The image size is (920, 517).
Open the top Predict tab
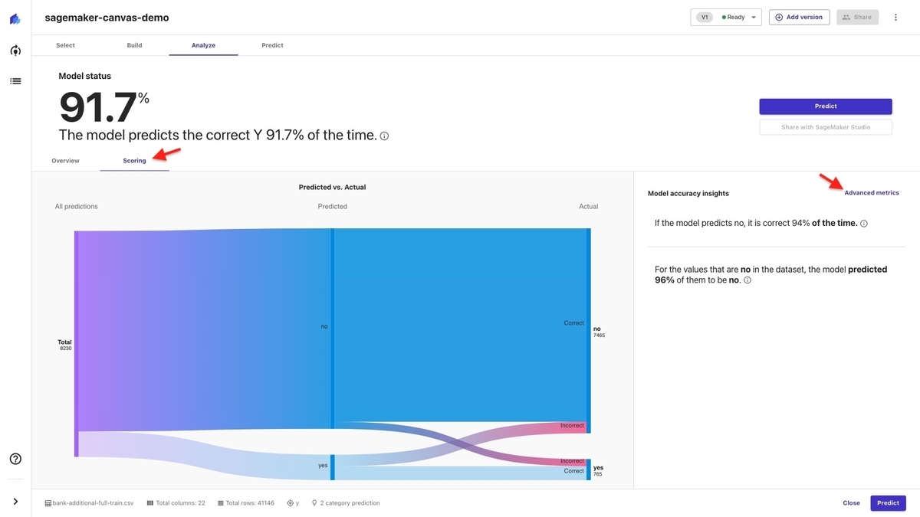click(272, 45)
